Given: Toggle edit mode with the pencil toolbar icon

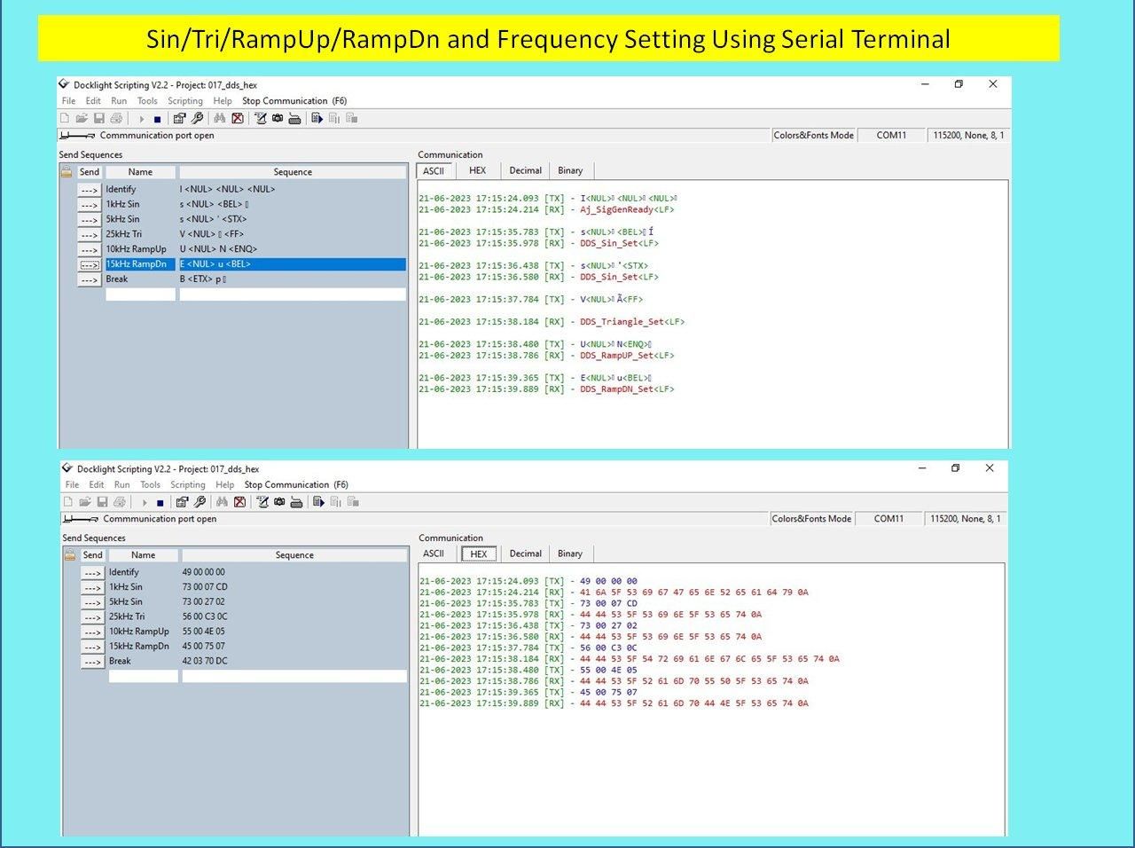Looking at the screenshot, I should point(262,118).
